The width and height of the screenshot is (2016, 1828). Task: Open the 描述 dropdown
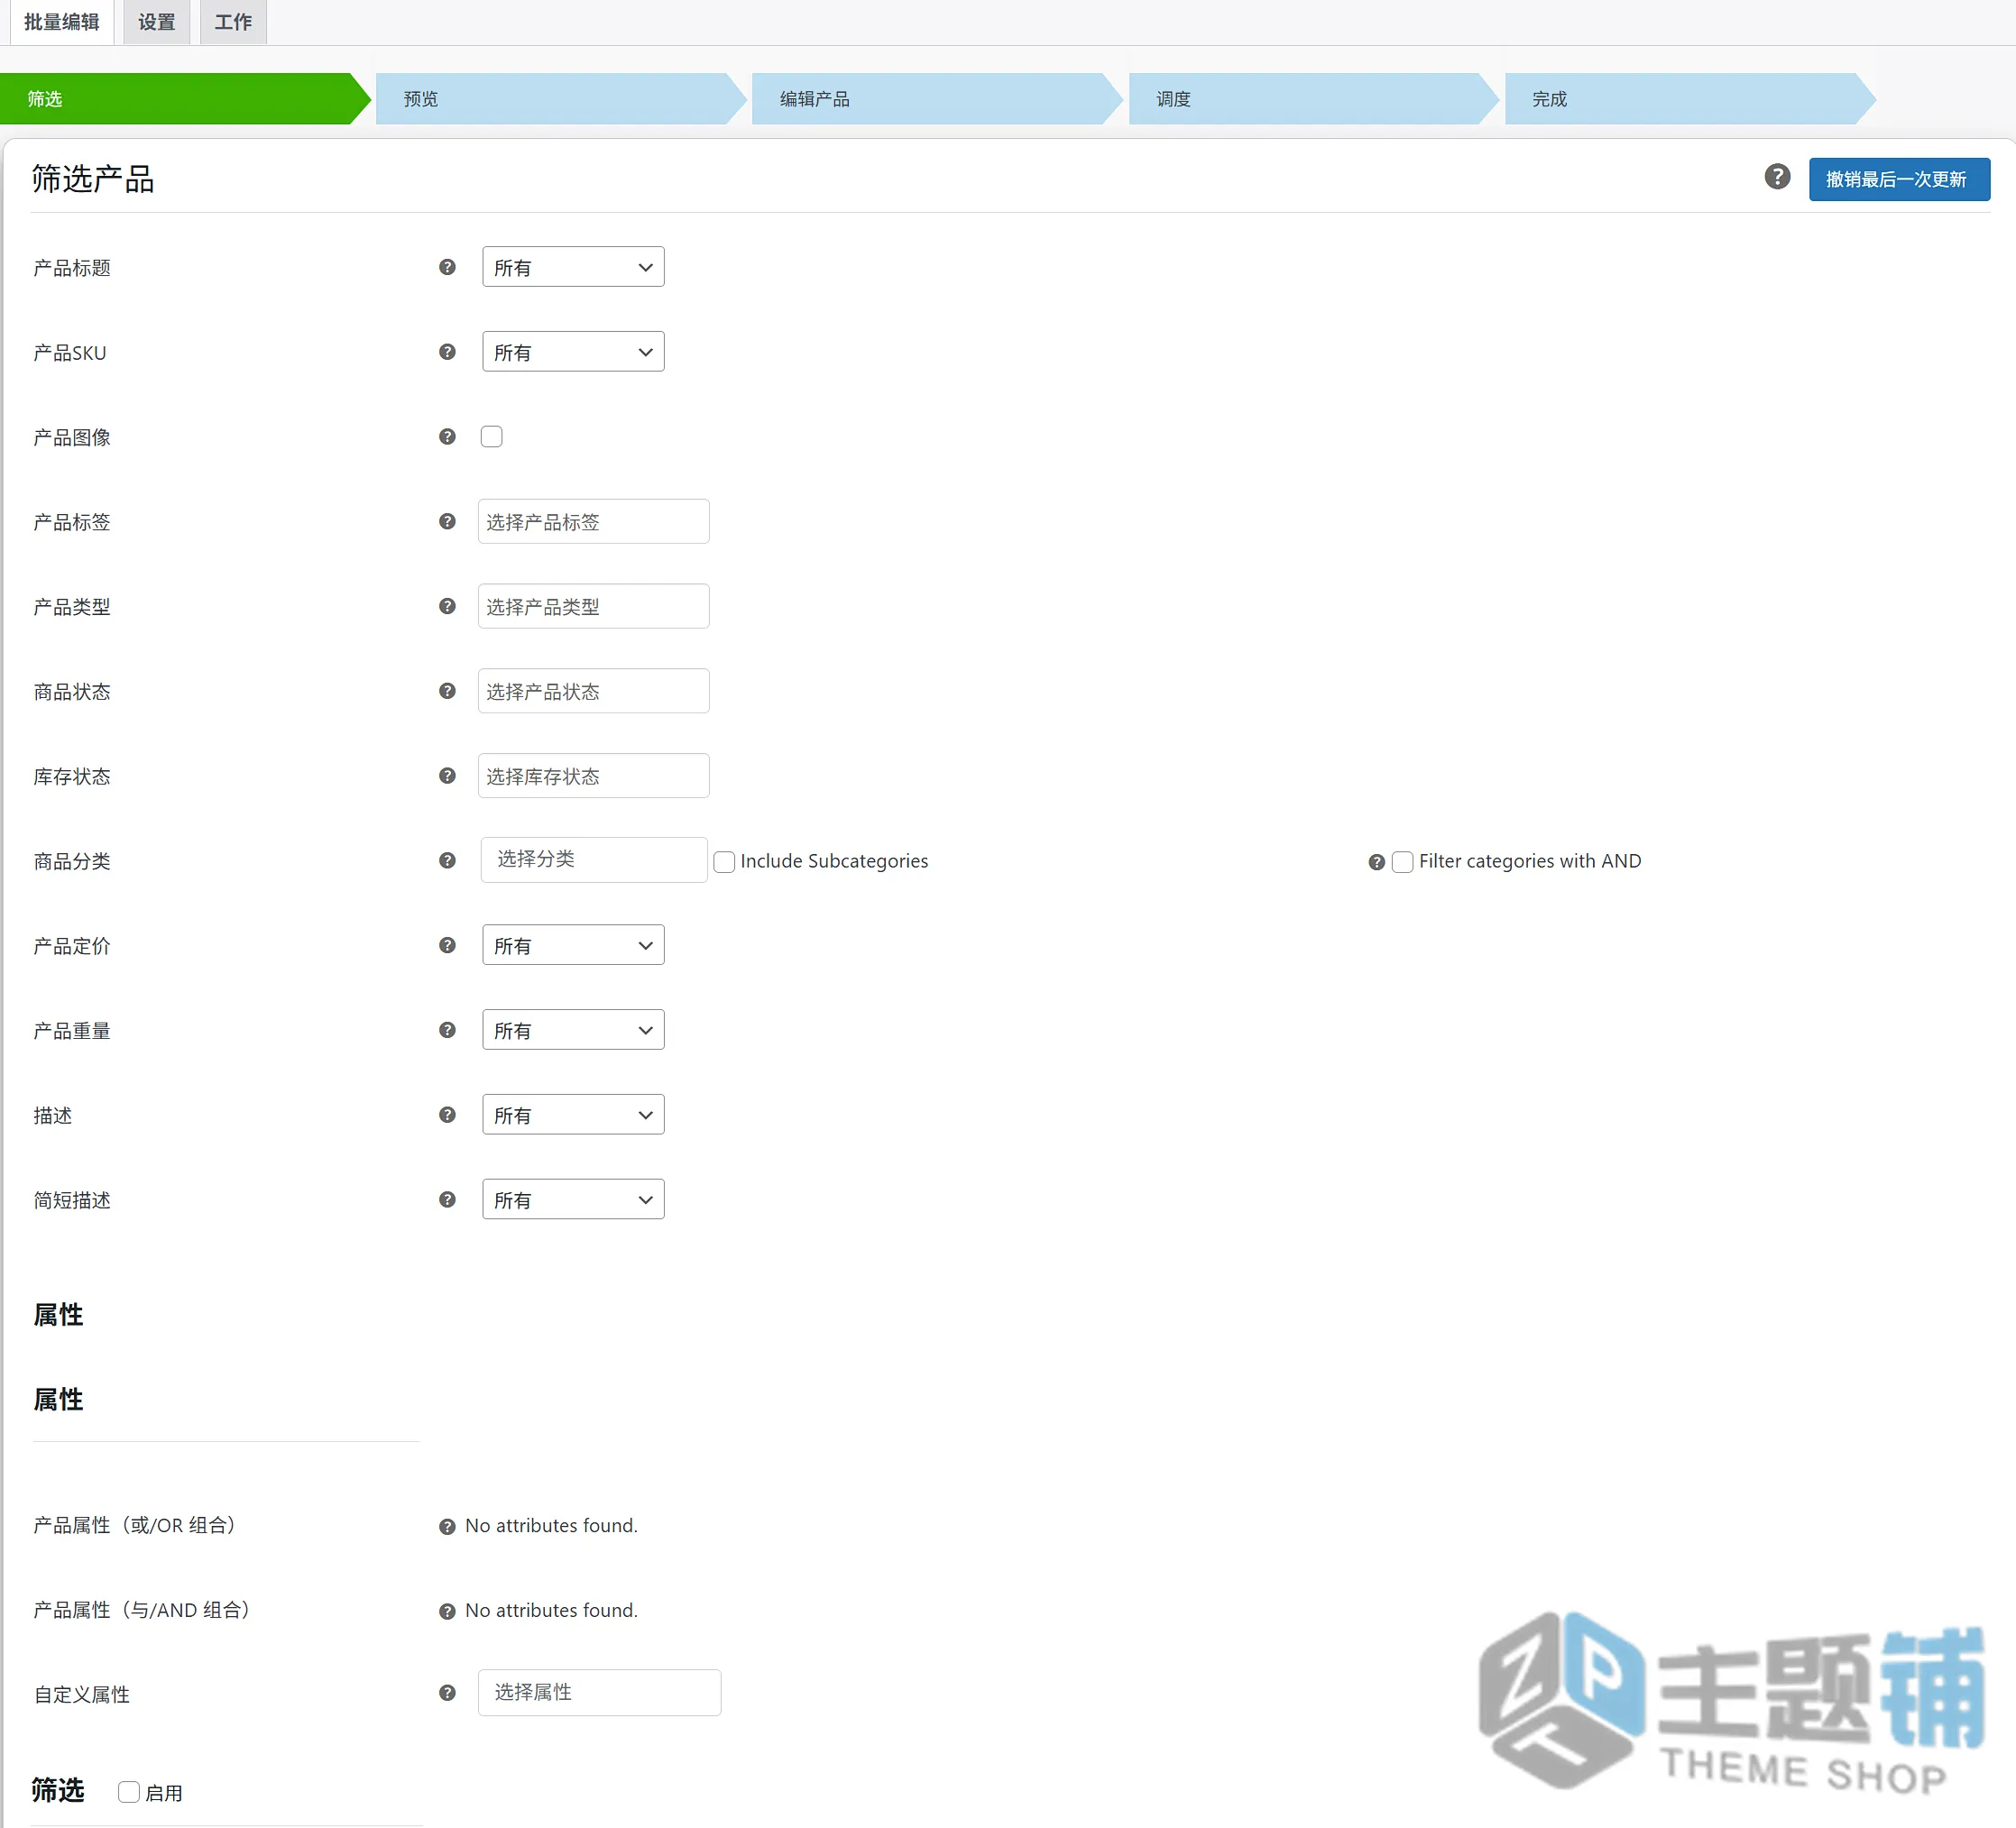(x=573, y=1115)
